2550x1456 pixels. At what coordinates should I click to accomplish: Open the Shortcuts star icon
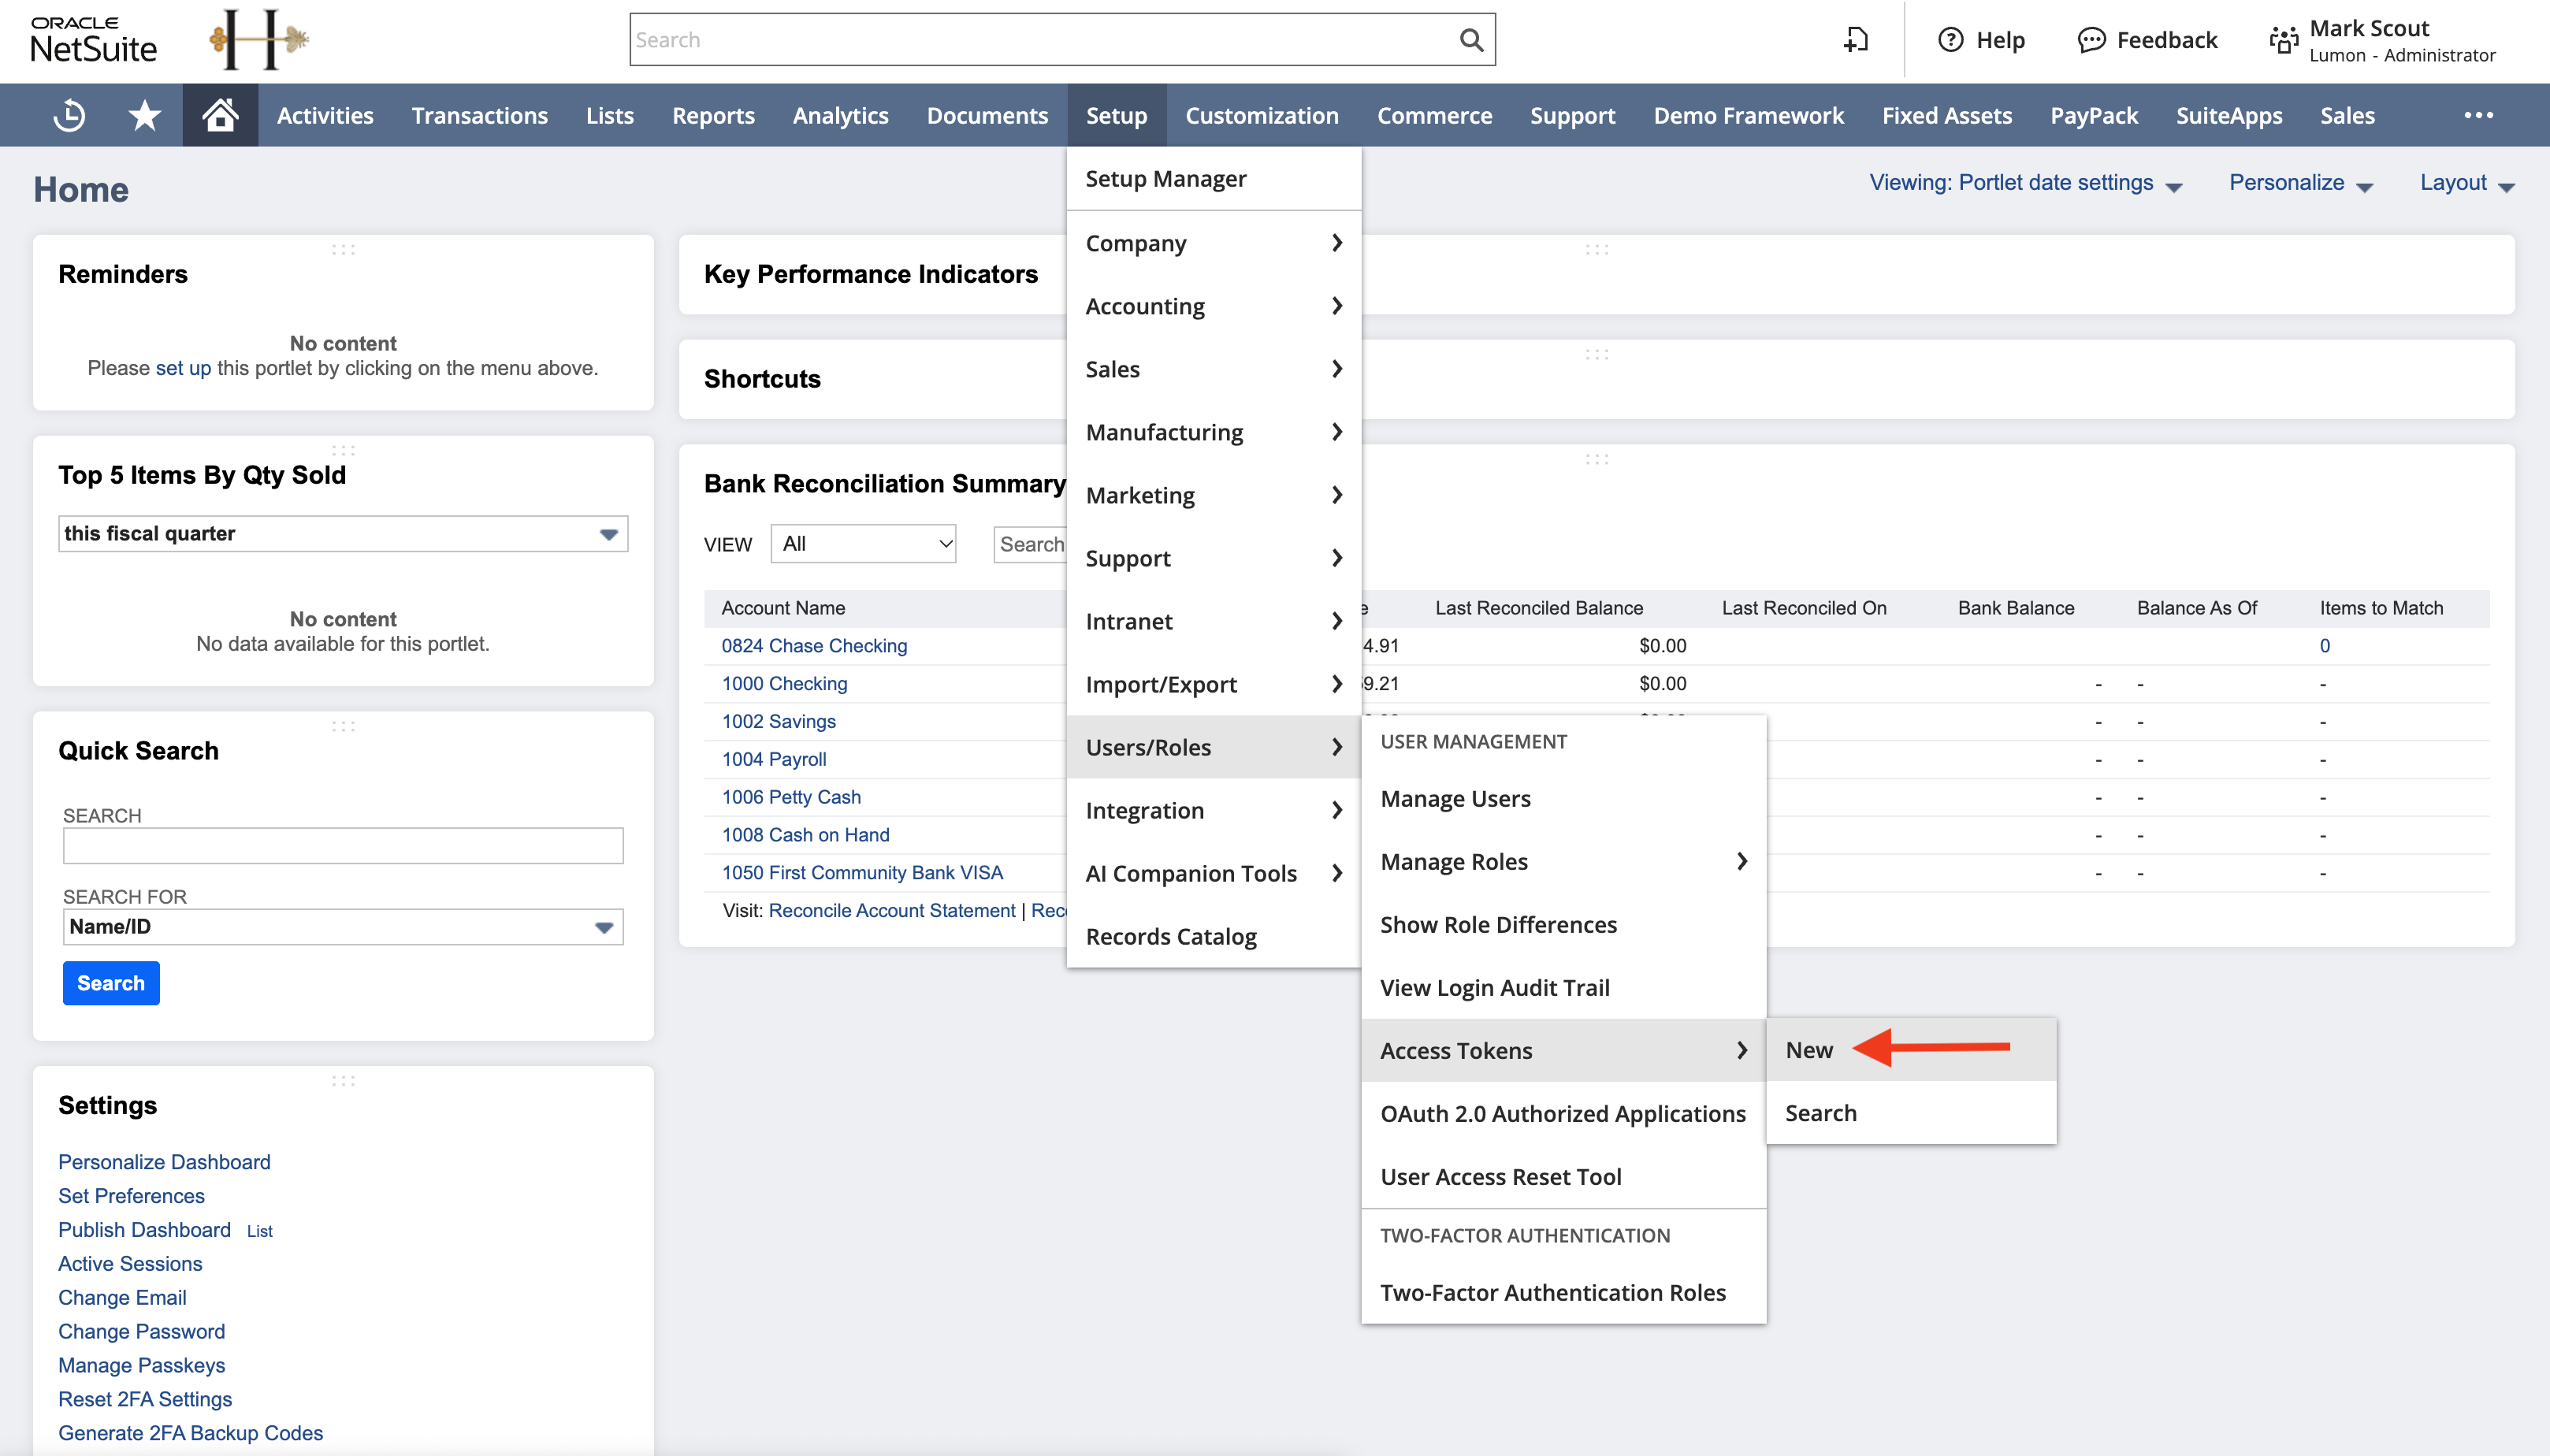click(x=145, y=115)
